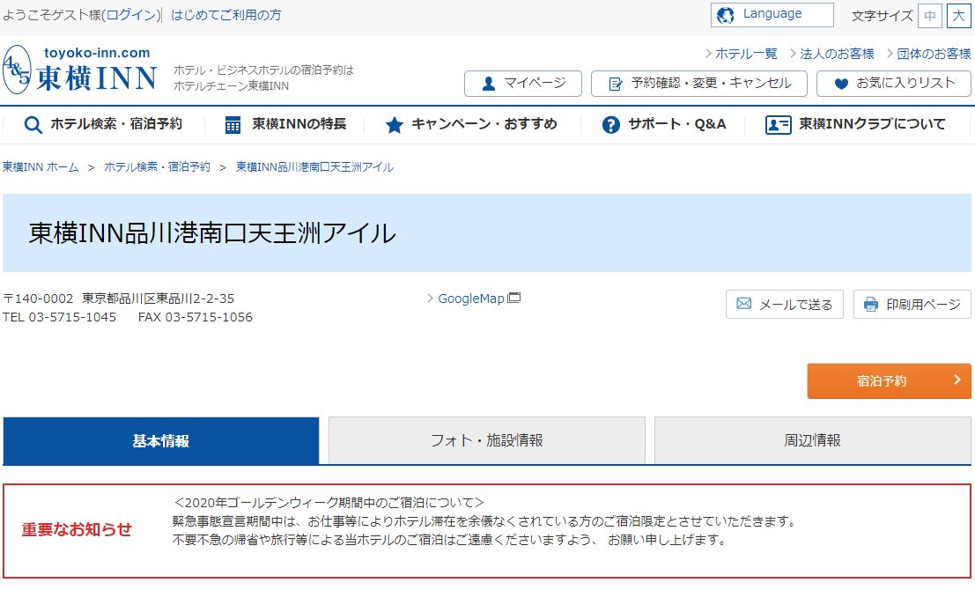Go to 東横INN ホーム breadcrumb
The image size is (975, 590).
(x=41, y=167)
